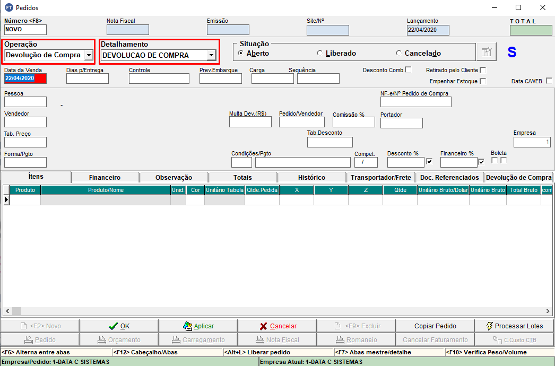The height and width of the screenshot is (366, 555).
Task: Enable the Retirado pelo Cliente checkbox
Action: (x=483, y=70)
